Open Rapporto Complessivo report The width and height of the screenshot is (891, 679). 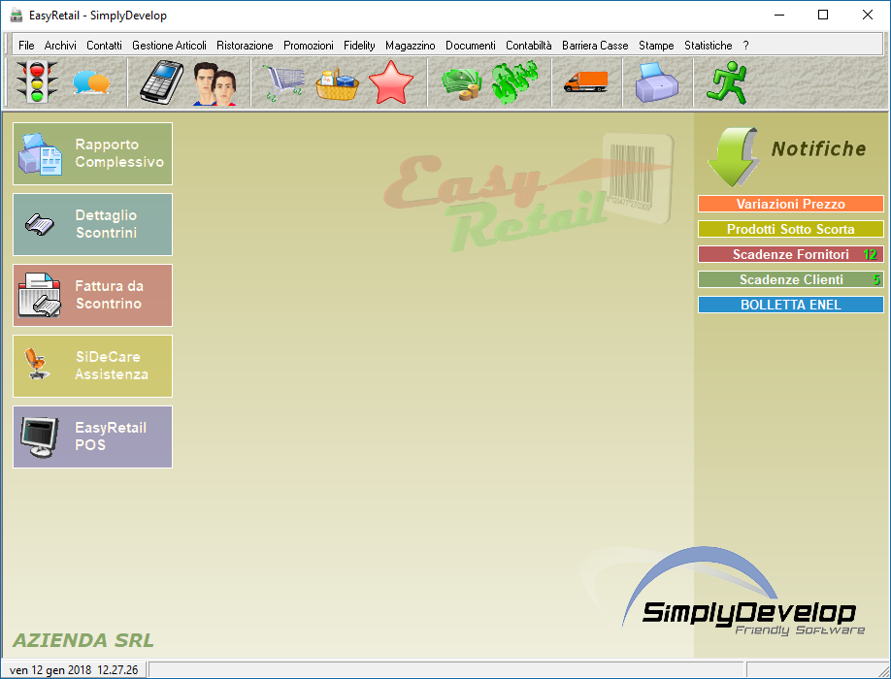coord(93,153)
